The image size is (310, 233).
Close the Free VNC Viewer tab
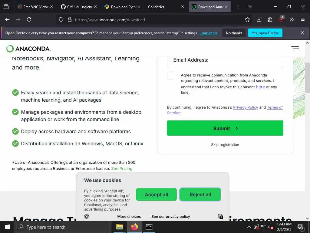pyautogui.click(x=51, y=7)
